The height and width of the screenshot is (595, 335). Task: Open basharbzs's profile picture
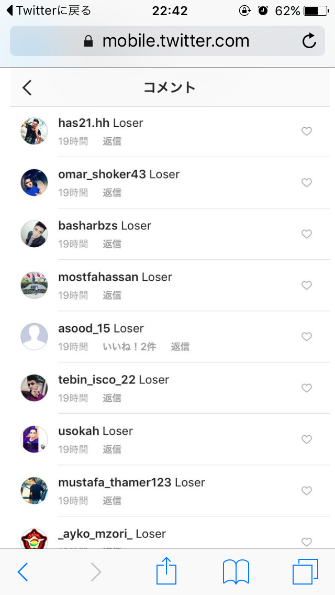pos(34,234)
